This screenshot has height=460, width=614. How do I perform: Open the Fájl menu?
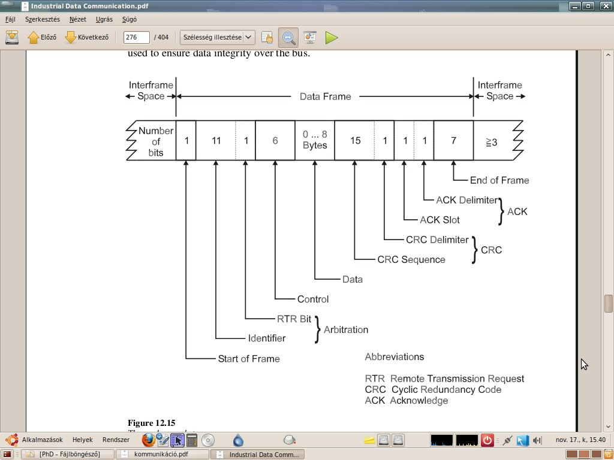click(11, 19)
